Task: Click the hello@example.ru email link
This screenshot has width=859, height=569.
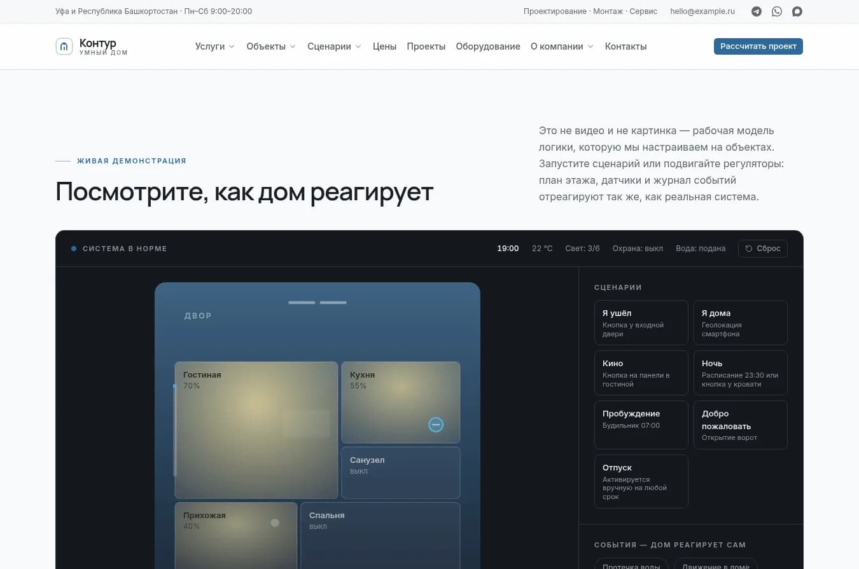Action: 702,11
